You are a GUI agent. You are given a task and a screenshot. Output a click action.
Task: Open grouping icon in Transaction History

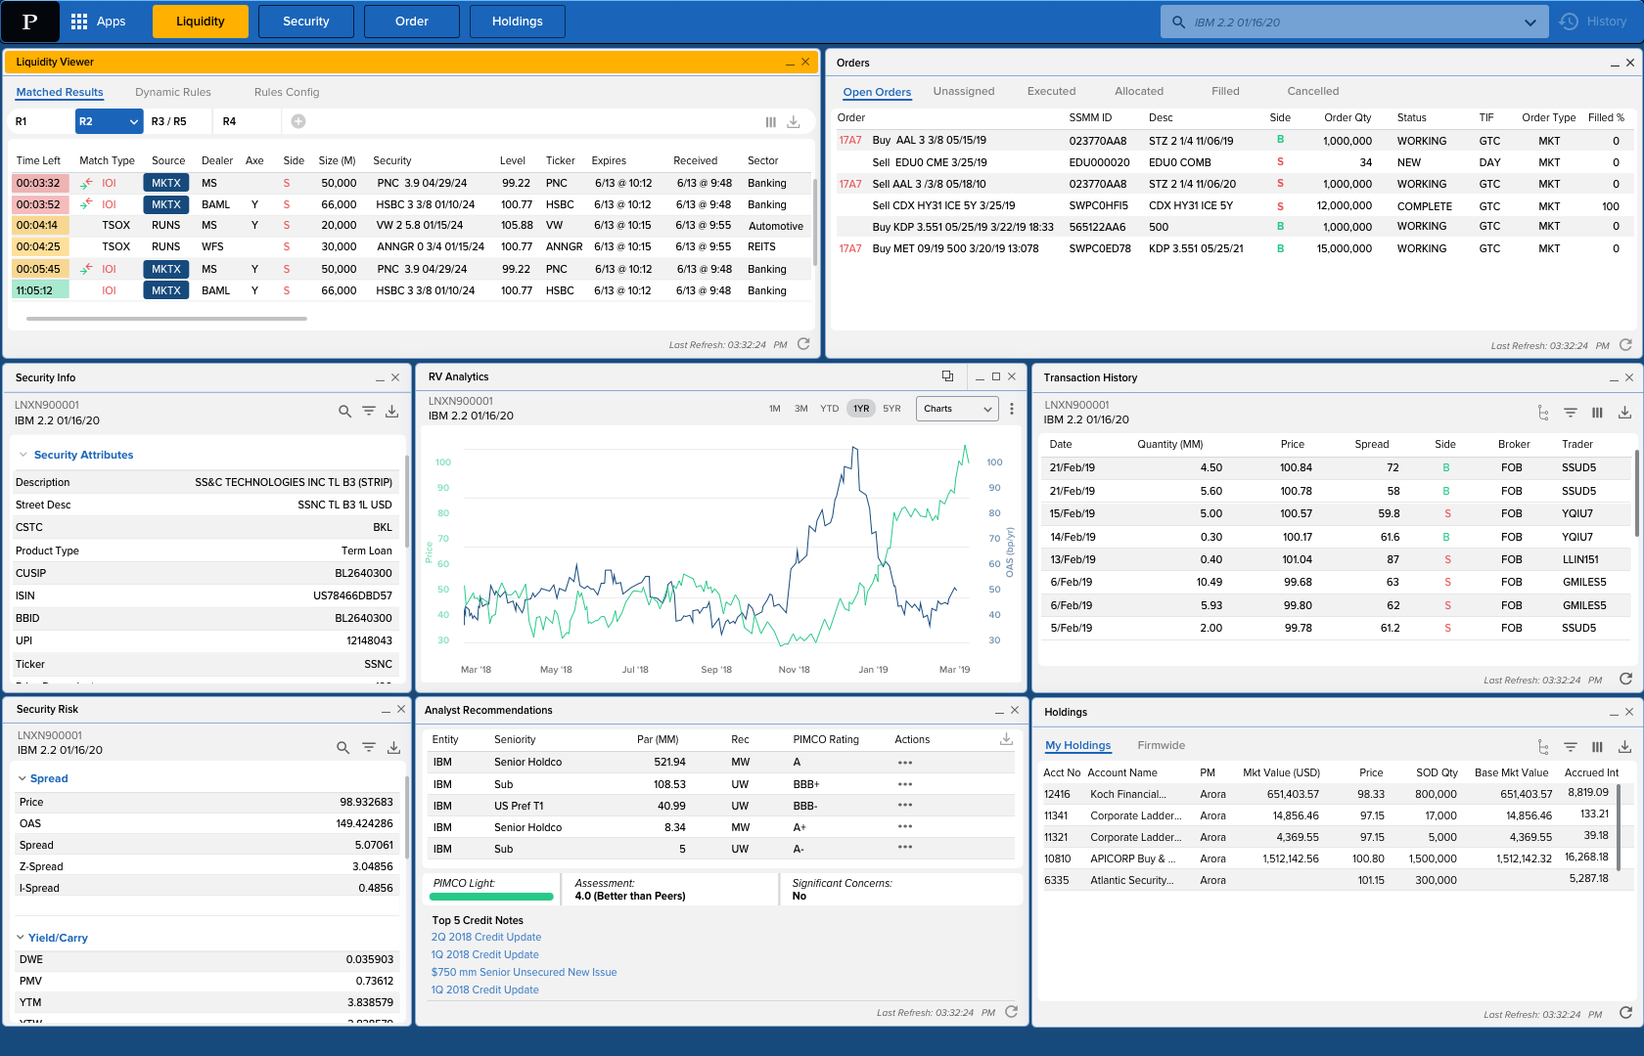(1543, 413)
